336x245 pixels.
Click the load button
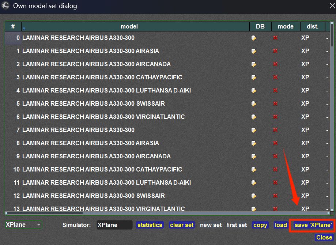[x=281, y=225]
